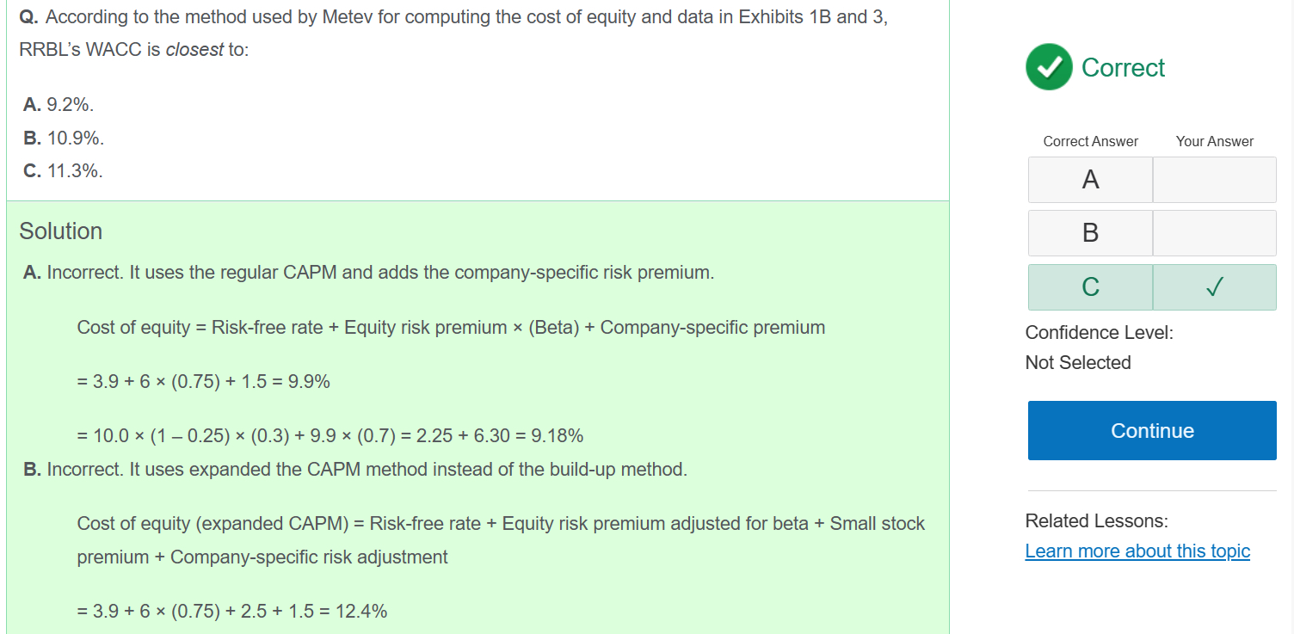
Task: Click highlighted cell C in Correct Answer column
Action: tap(1090, 287)
